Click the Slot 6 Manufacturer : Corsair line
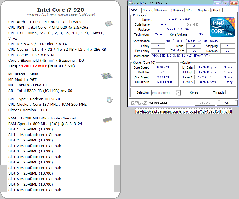Image resolution: width=239 pixels, height=199 pixels. coord(35,190)
